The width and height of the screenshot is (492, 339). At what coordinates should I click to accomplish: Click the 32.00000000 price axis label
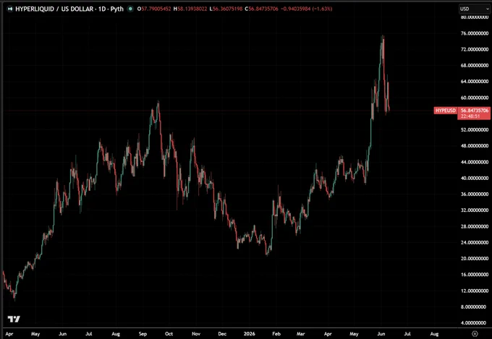click(475, 210)
